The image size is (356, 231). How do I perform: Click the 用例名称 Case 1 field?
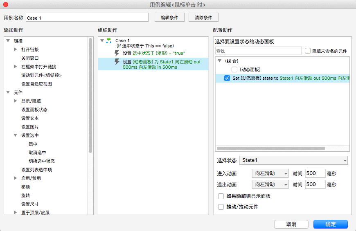(87, 18)
